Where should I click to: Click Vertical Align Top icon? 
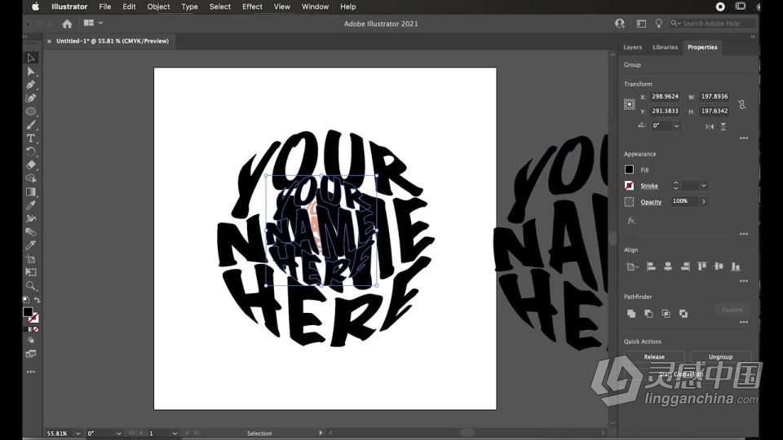coord(701,266)
